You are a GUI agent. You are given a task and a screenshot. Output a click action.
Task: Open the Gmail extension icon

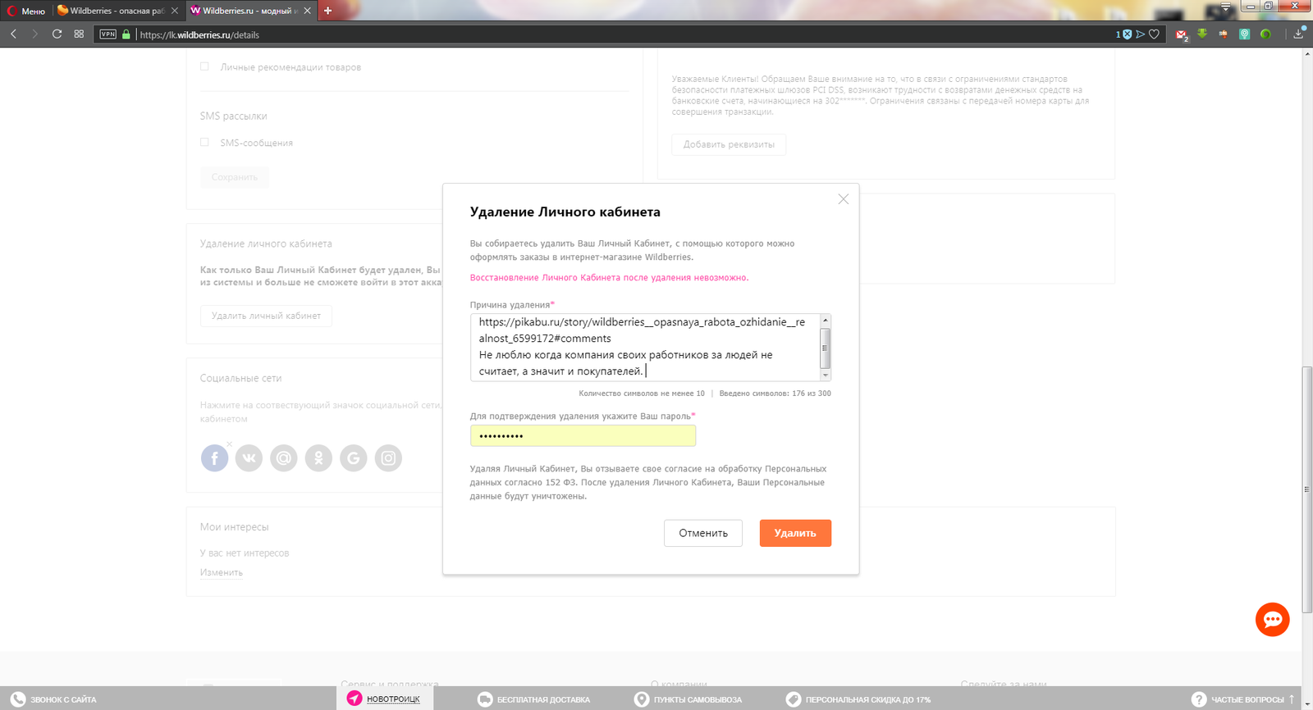pyautogui.click(x=1181, y=34)
